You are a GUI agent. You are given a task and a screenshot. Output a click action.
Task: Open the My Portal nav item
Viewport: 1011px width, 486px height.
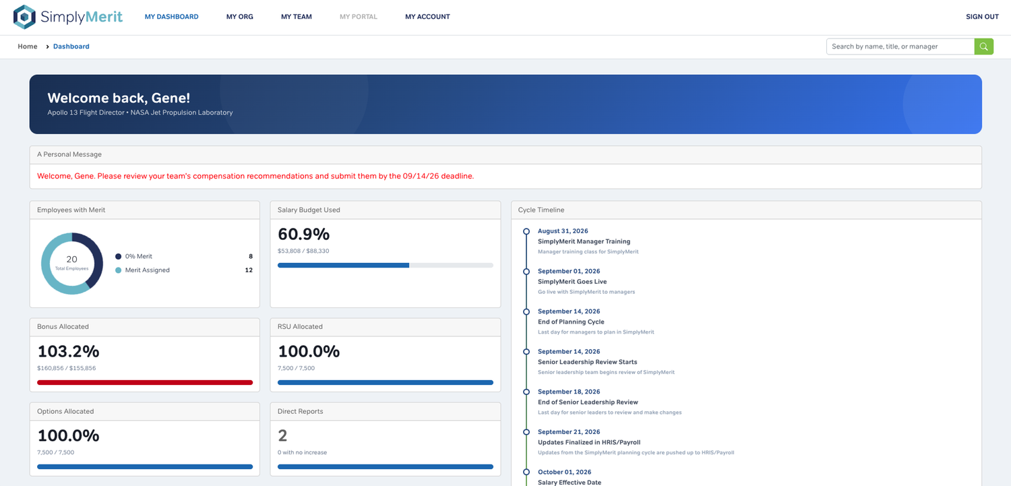[x=359, y=17]
